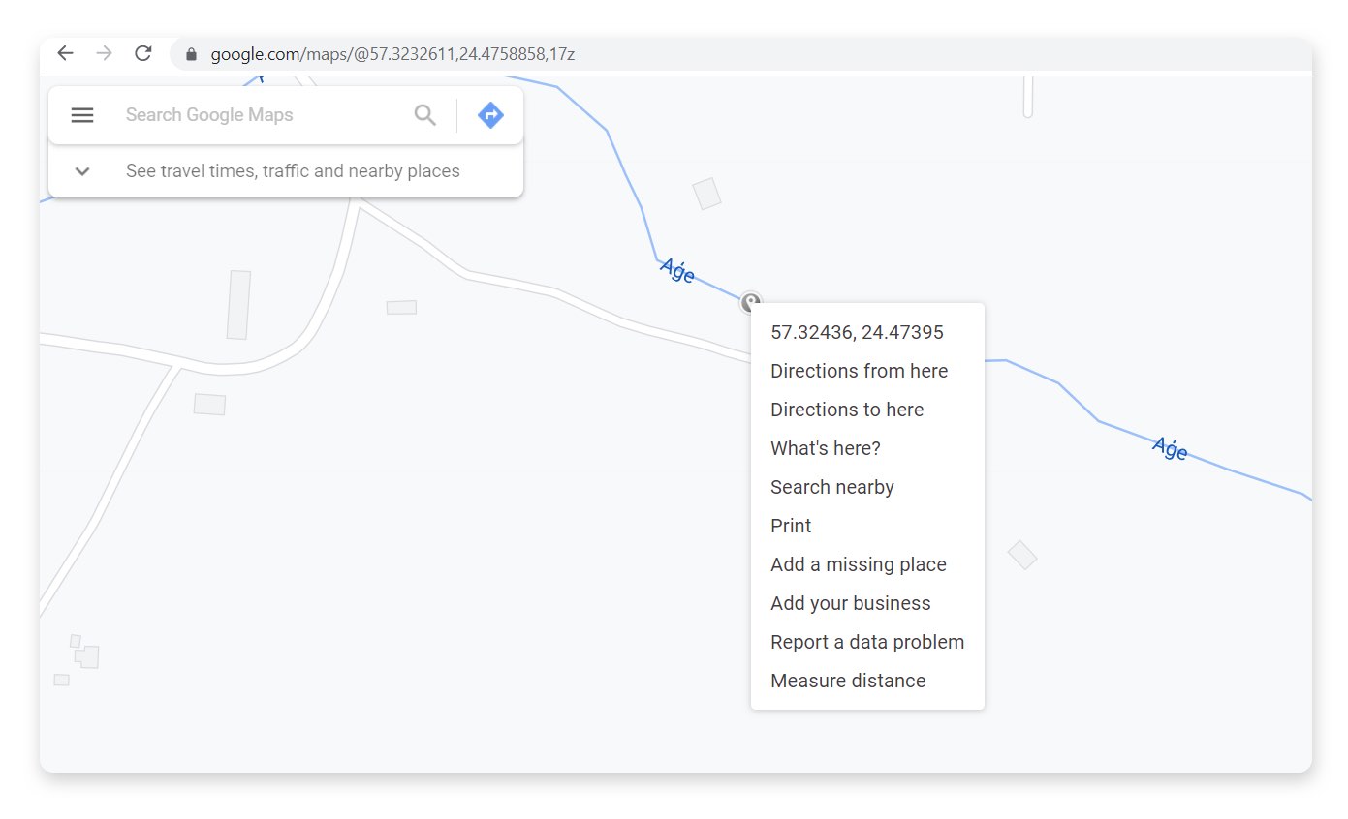Click Print in the context menu

coord(791,526)
